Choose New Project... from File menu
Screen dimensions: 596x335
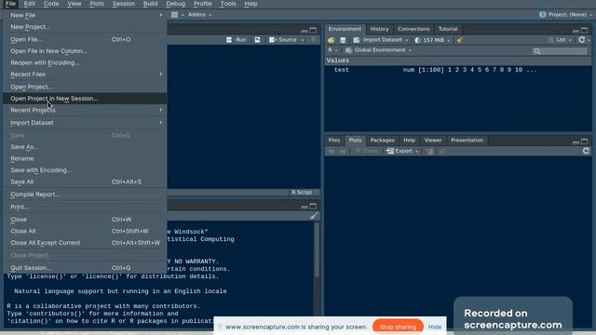tap(85, 27)
